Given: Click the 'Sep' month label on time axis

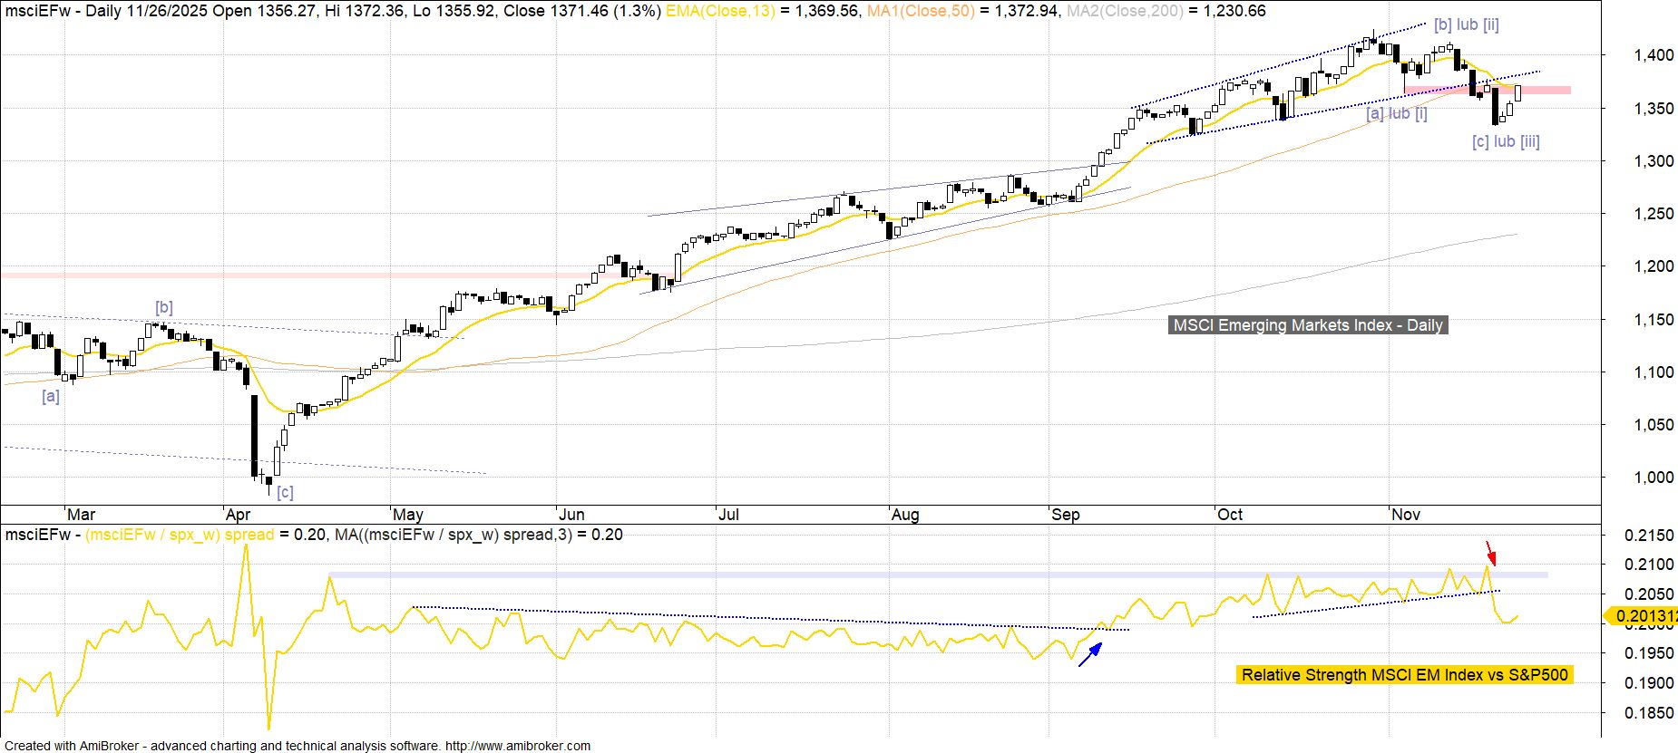Looking at the screenshot, I should pyautogui.click(x=1065, y=515).
